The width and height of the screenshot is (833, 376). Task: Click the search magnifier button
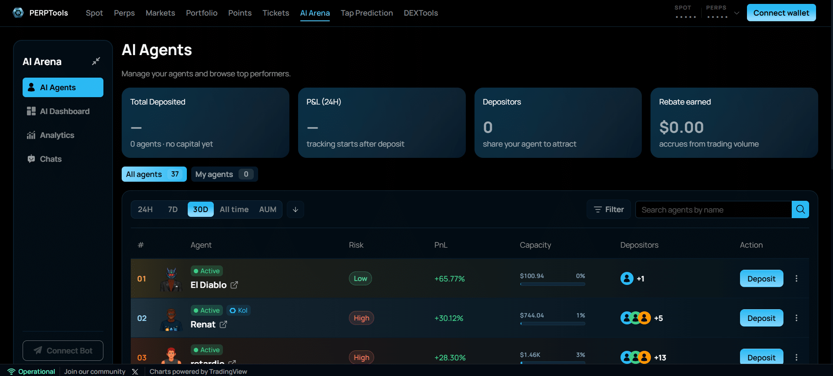(x=800, y=209)
